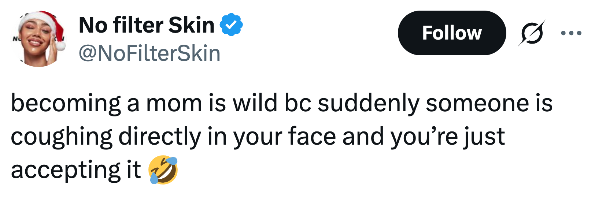595x197 pixels.
Task: Click the word "wild" in the tweet
Action: (x=255, y=103)
